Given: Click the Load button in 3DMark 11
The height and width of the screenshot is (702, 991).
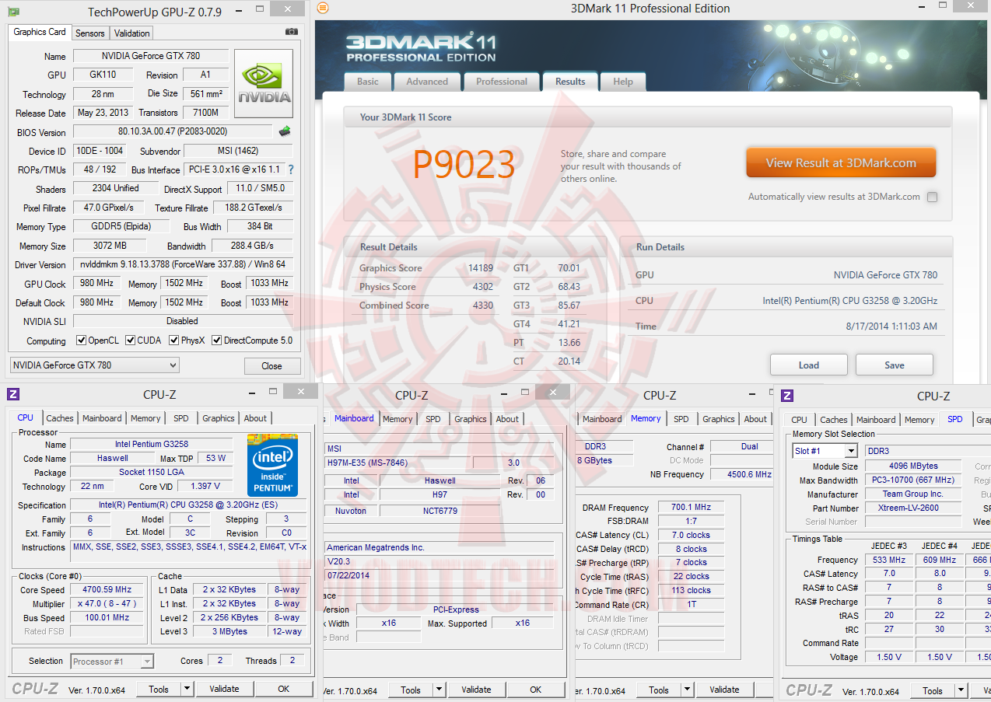Looking at the screenshot, I should (809, 365).
